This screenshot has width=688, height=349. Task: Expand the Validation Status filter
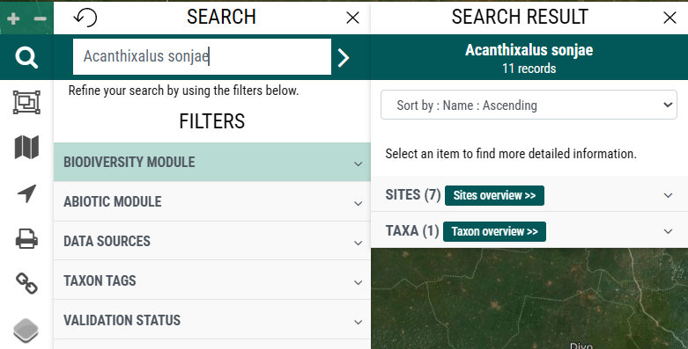click(212, 320)
